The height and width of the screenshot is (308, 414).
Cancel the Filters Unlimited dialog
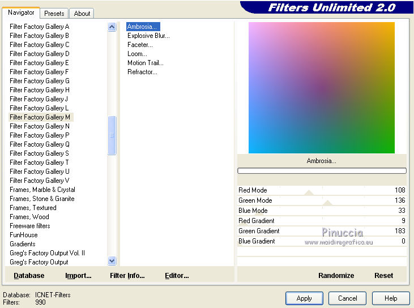348,298
